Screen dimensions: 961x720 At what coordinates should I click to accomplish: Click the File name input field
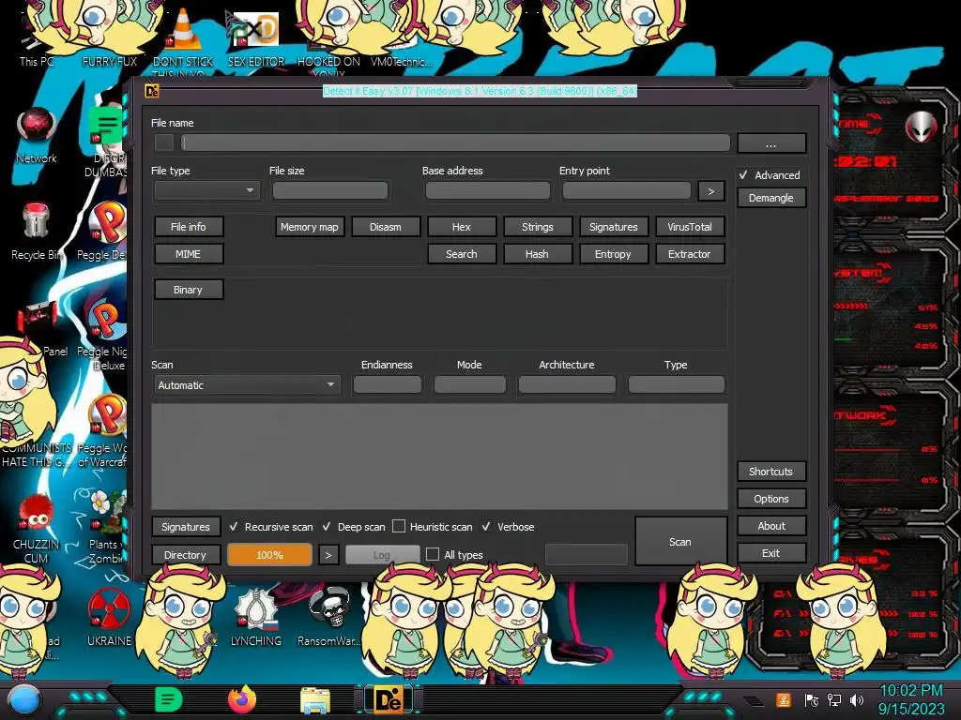pos(455,142)
